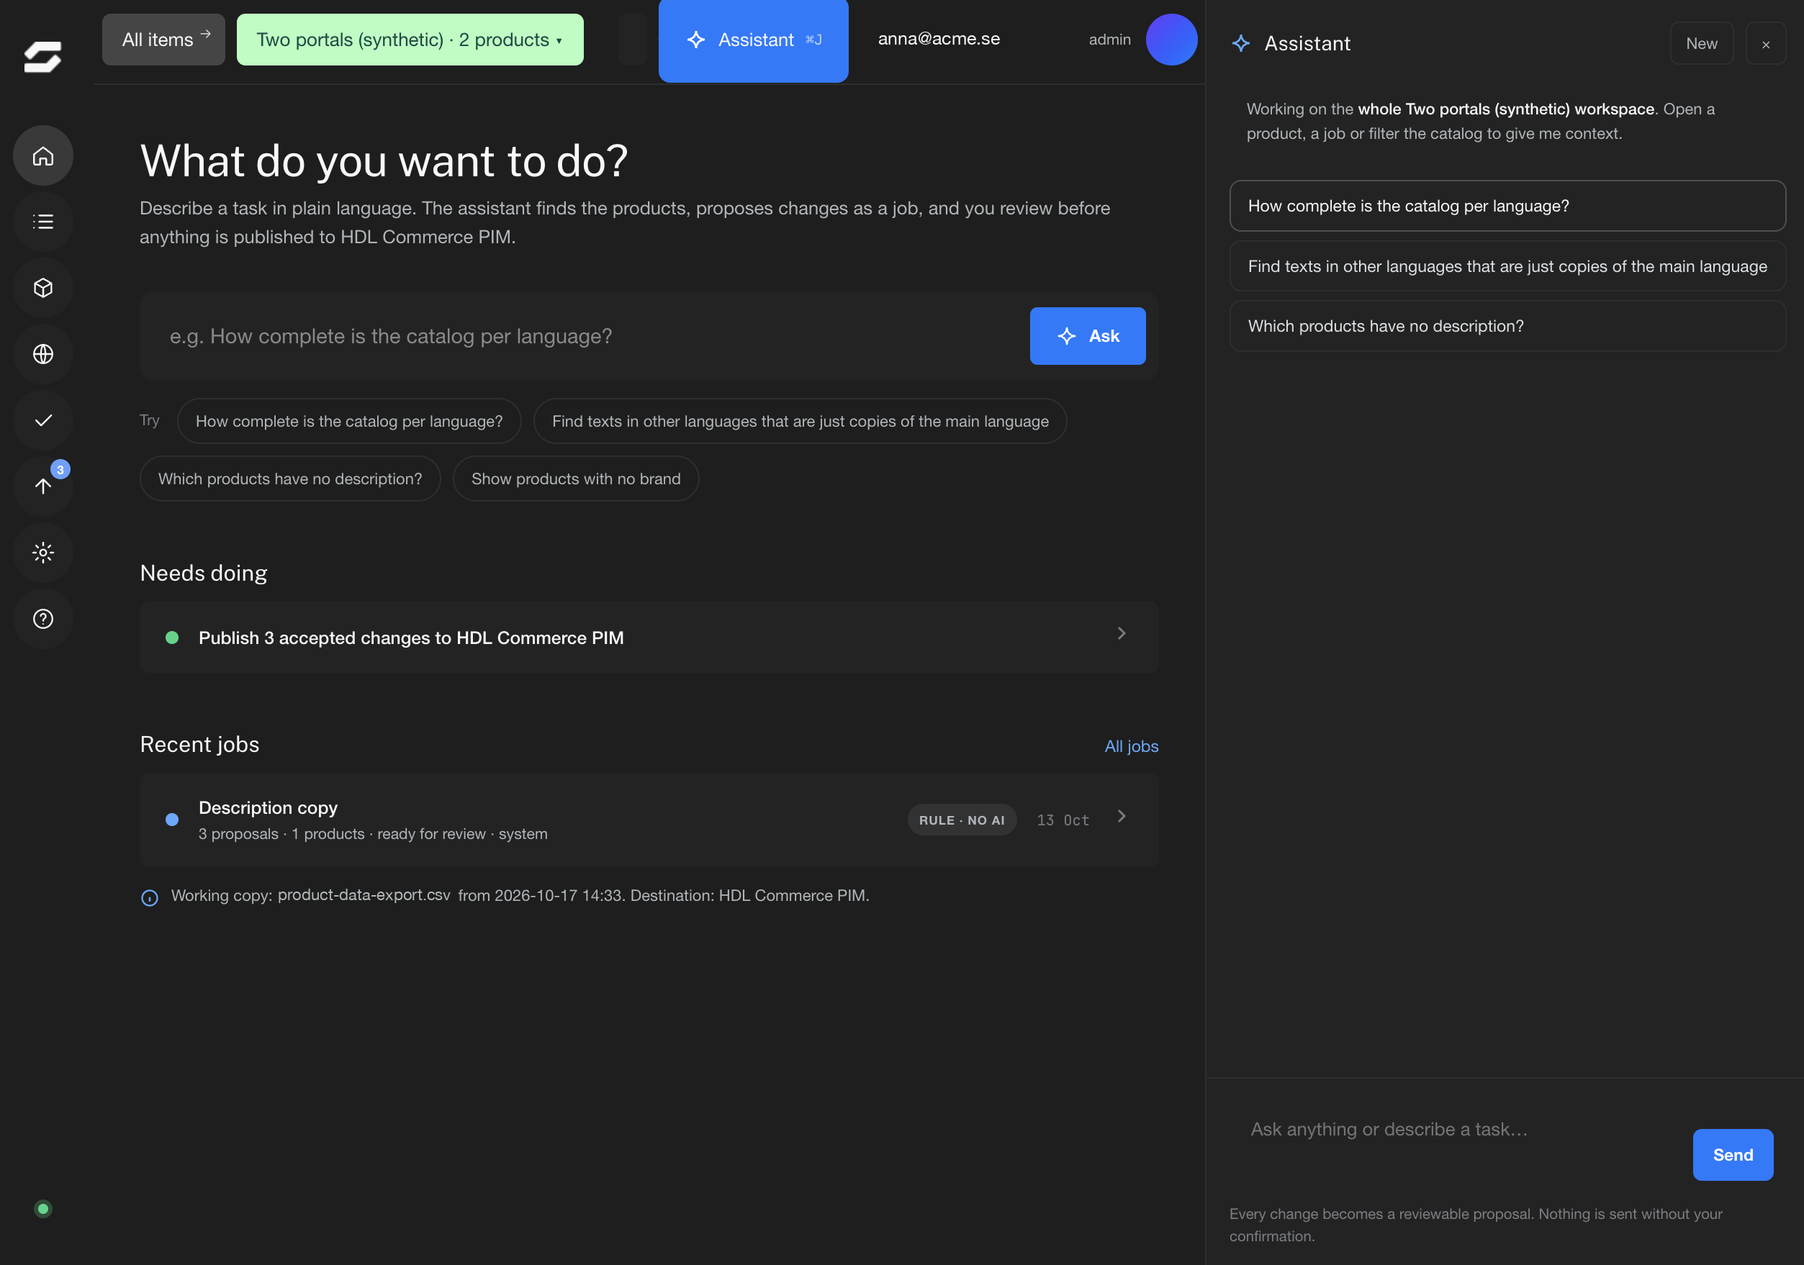This screenshot has height=1265, width=1804.
Task: Open the checkmark review sidebar icon
Action: pos(43,420)
